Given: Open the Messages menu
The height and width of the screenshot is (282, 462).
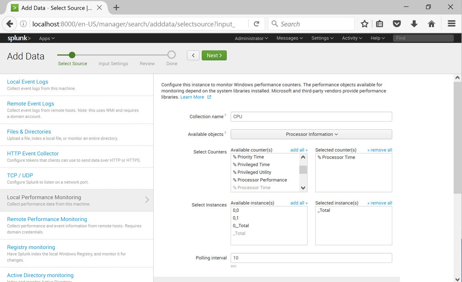Looking at the screenshot, I should click(x=290, y=38).
